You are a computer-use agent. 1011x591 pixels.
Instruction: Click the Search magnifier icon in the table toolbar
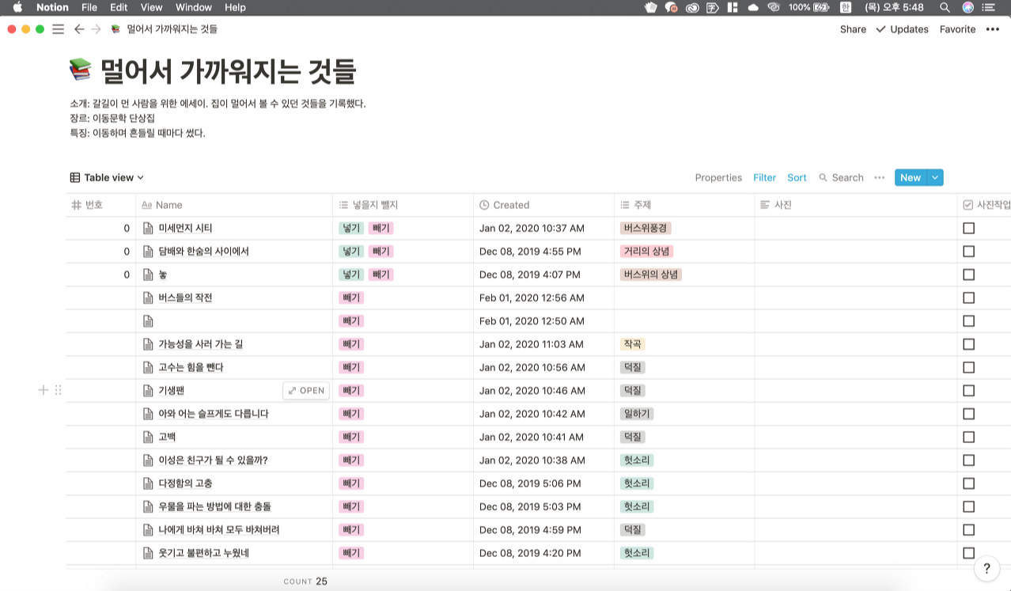pyautogui.click(x=823, y=177)
